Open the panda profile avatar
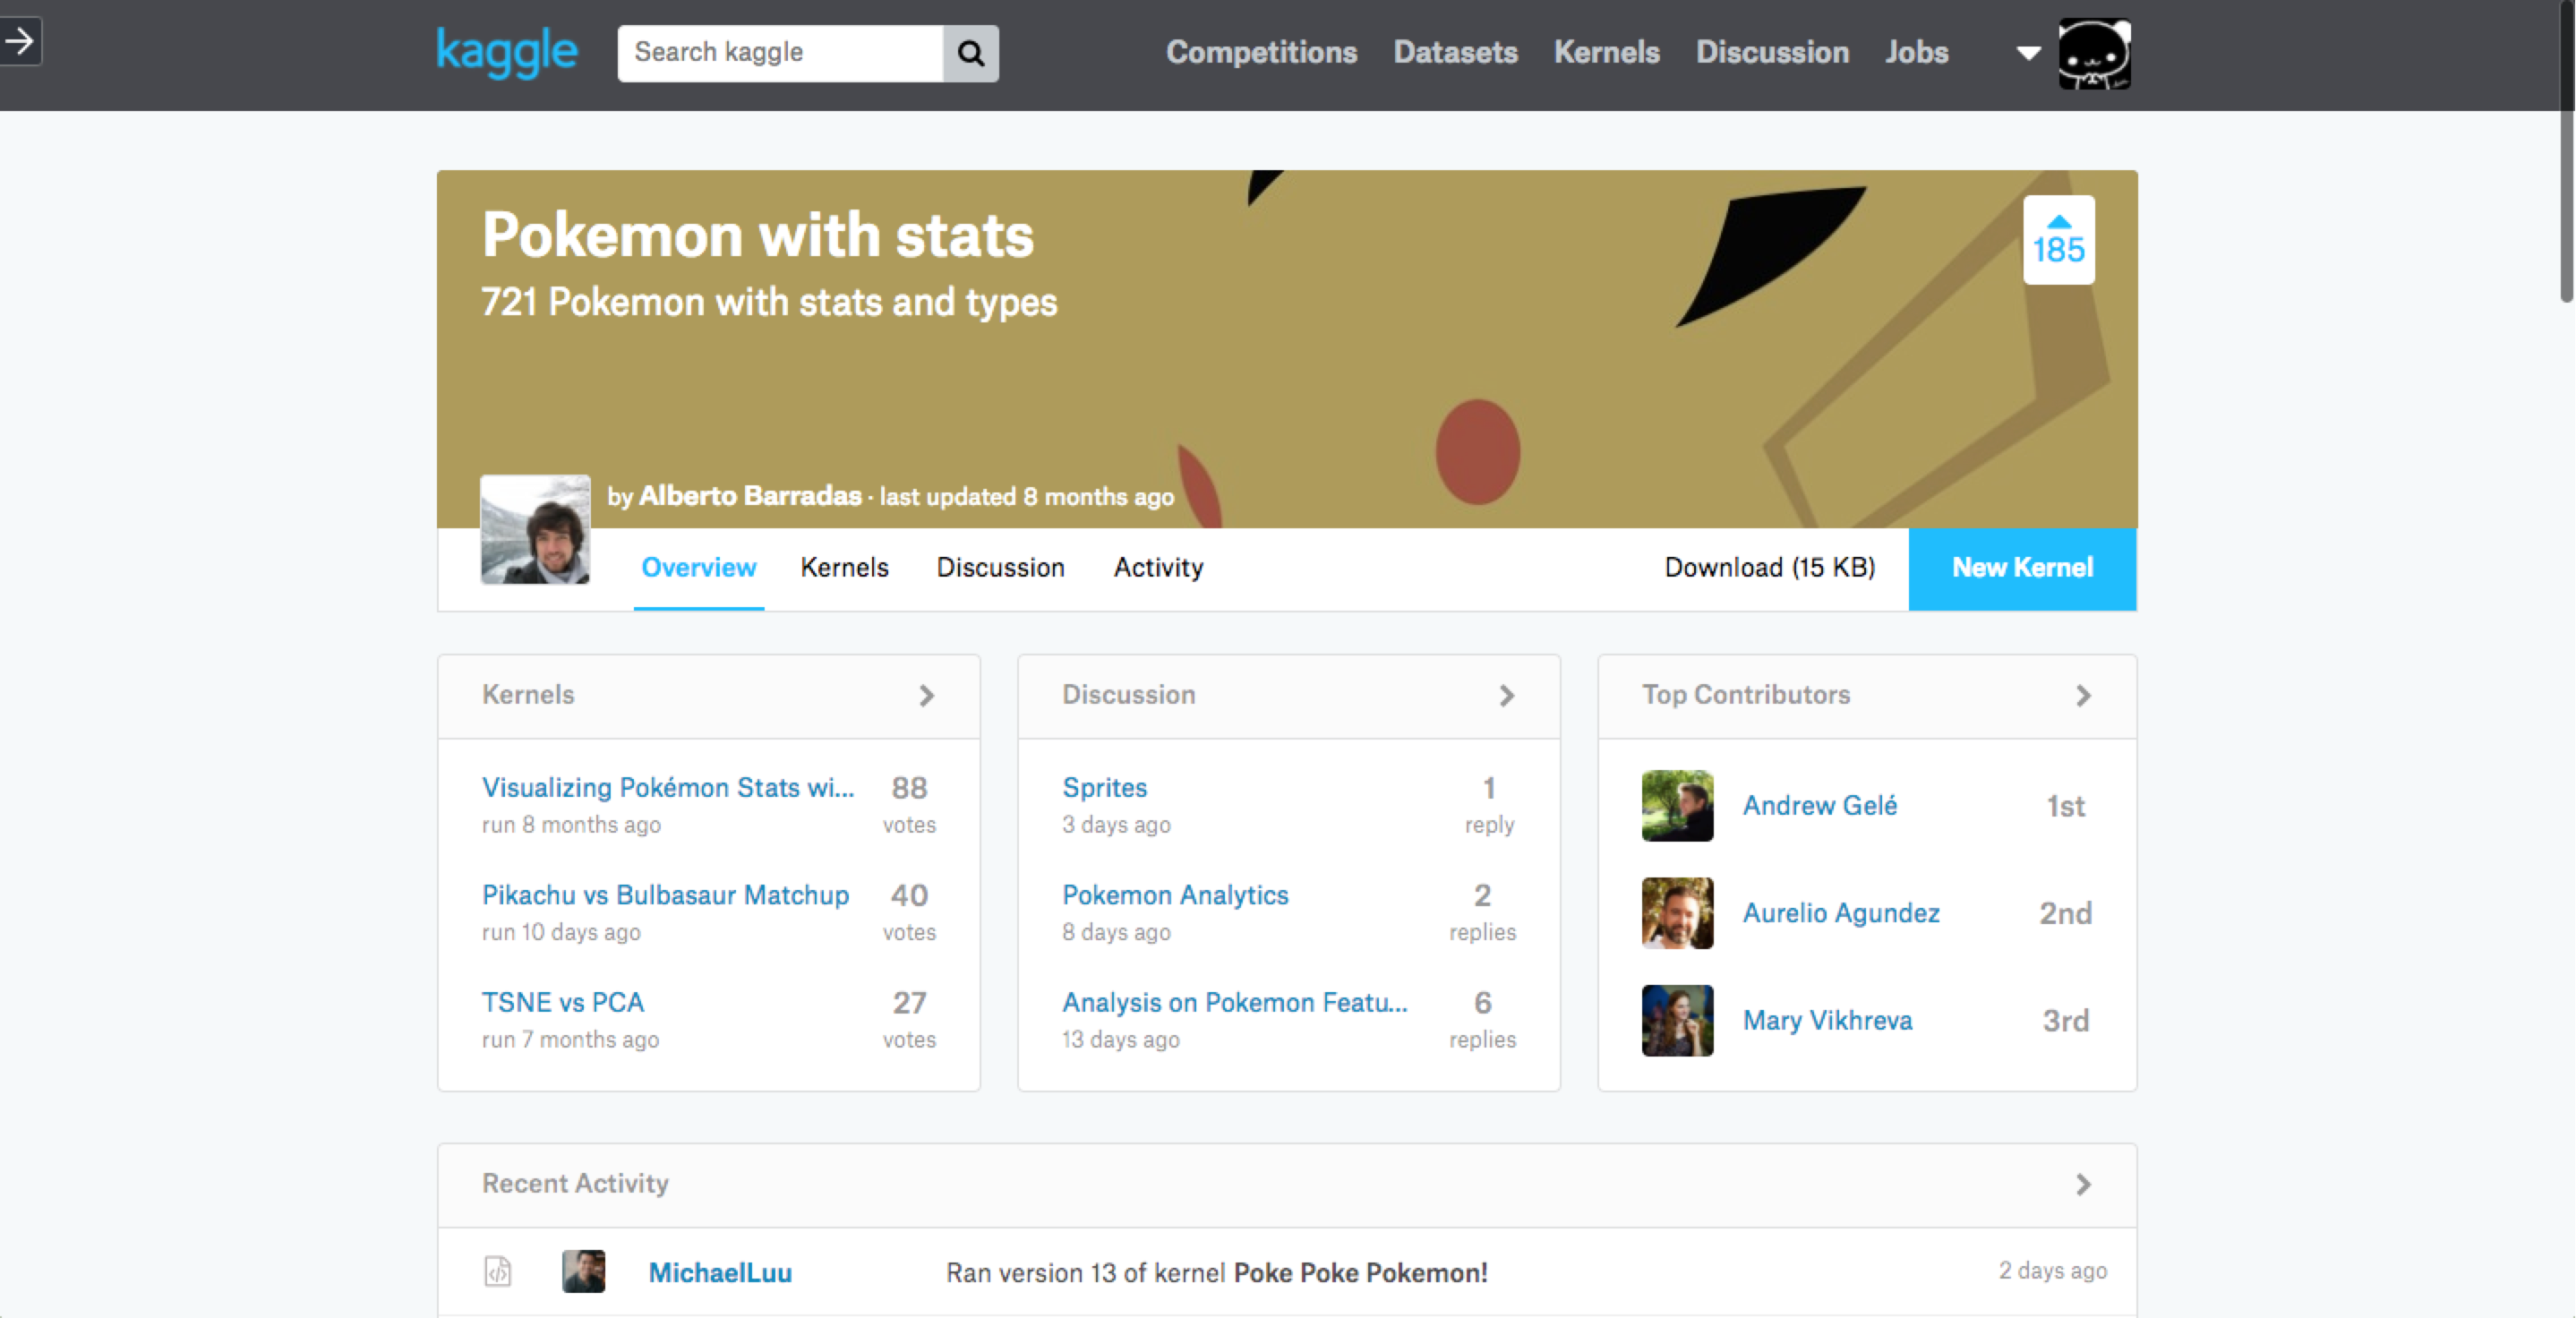Screen dimensions: 2576x1318 click(x=2093, y=54)
